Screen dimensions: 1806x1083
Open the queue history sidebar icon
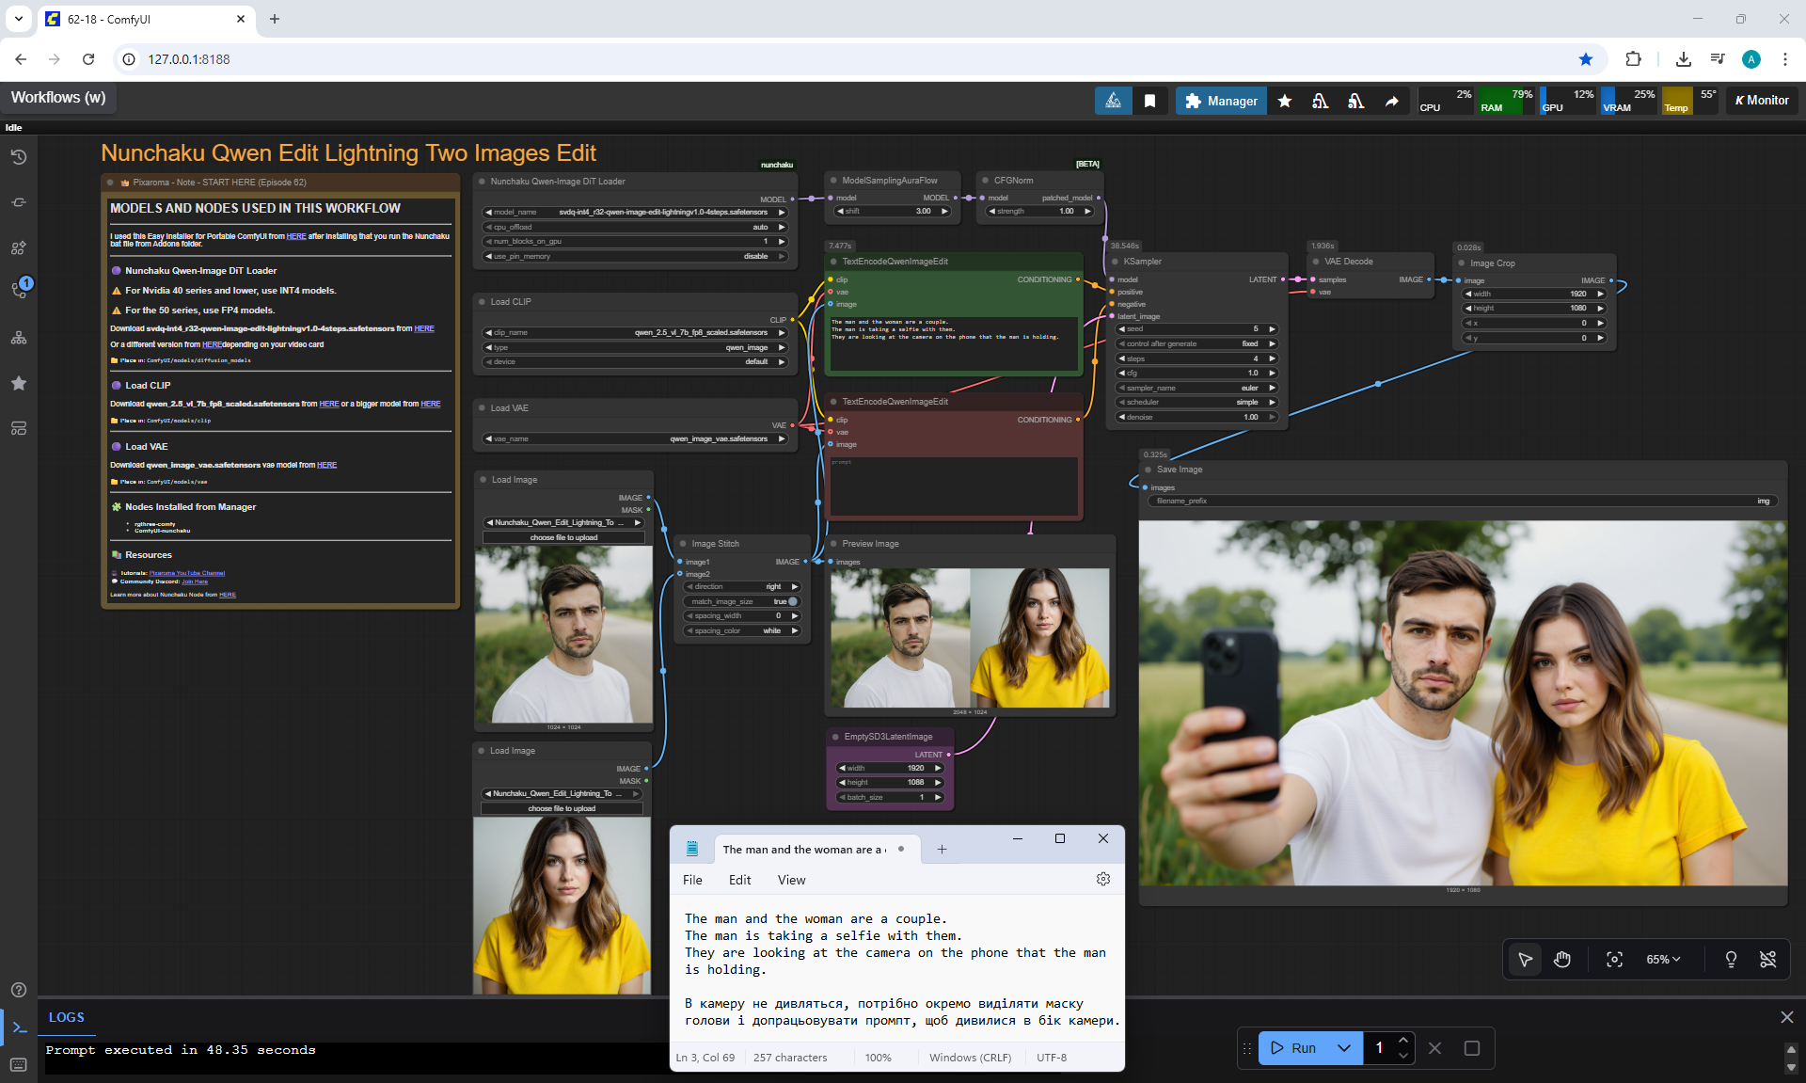pos(19,157)
